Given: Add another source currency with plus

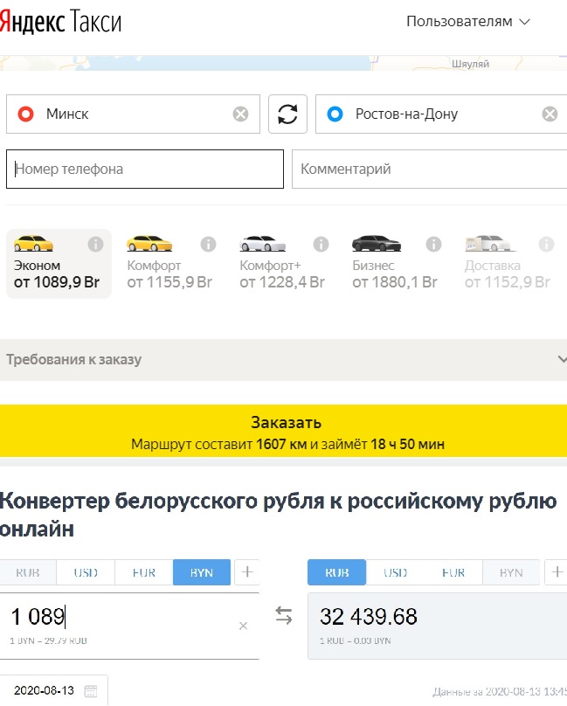Looking at the screenshot, I should 247,571.
